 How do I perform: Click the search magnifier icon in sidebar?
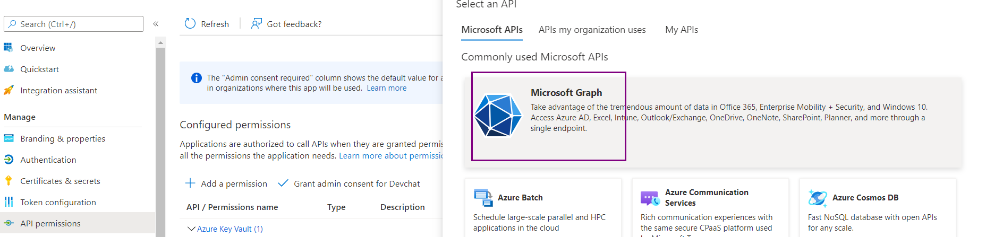pyautogui.click(x=12, y=24)
